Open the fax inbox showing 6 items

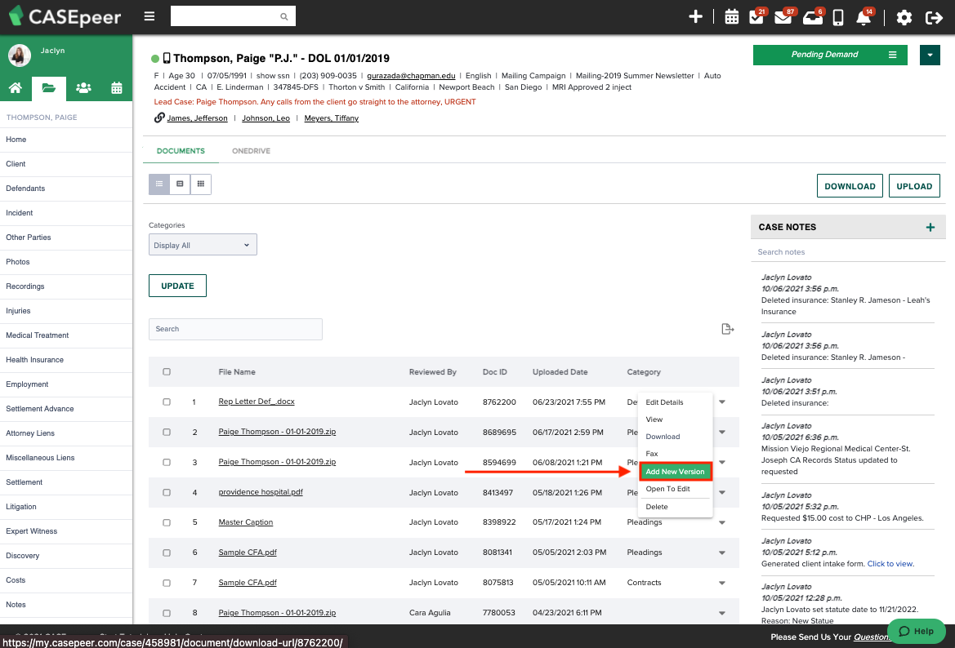click(x=812, y=16)
